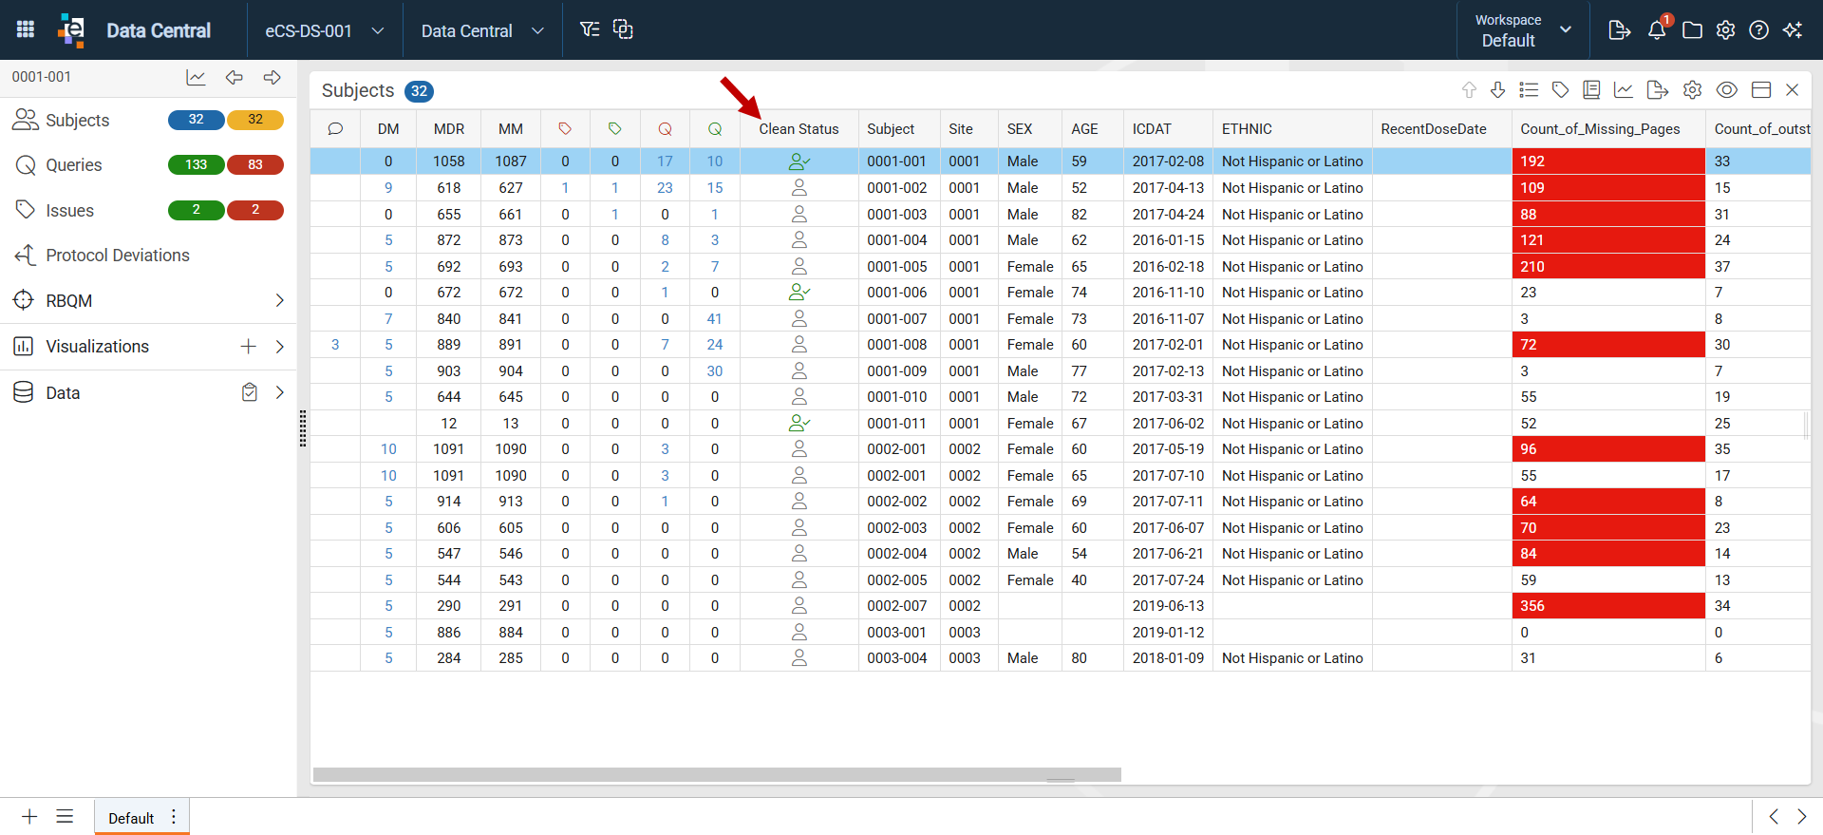The width and height of the screenshot is (1823, 835).
Task: Click the red tag column header icon
Action: (566, 129)
